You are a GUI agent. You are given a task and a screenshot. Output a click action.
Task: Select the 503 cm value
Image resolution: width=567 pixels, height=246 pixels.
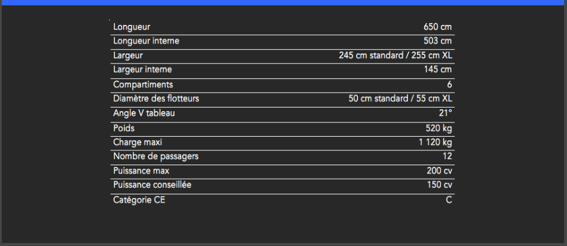(x=437, y=41)
